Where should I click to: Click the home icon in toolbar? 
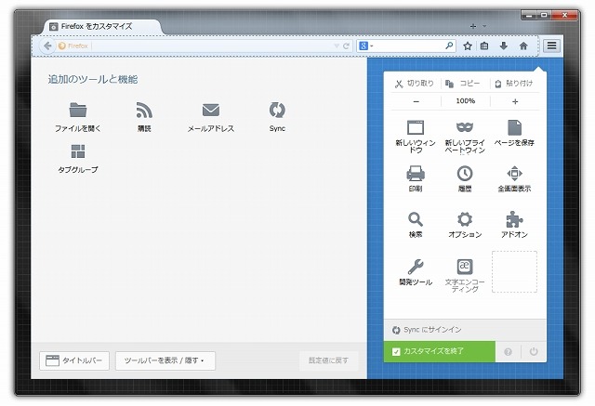tap(523, 46)
